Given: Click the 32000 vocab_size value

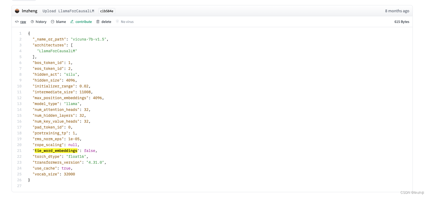Looking at the screenshot, I should point(69,174).
